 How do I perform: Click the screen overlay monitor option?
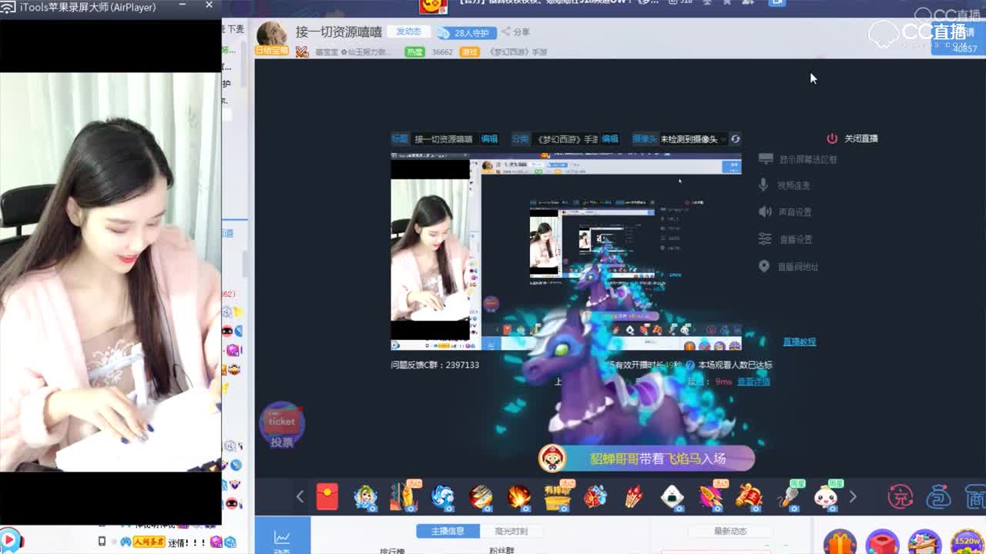point(797,159)
